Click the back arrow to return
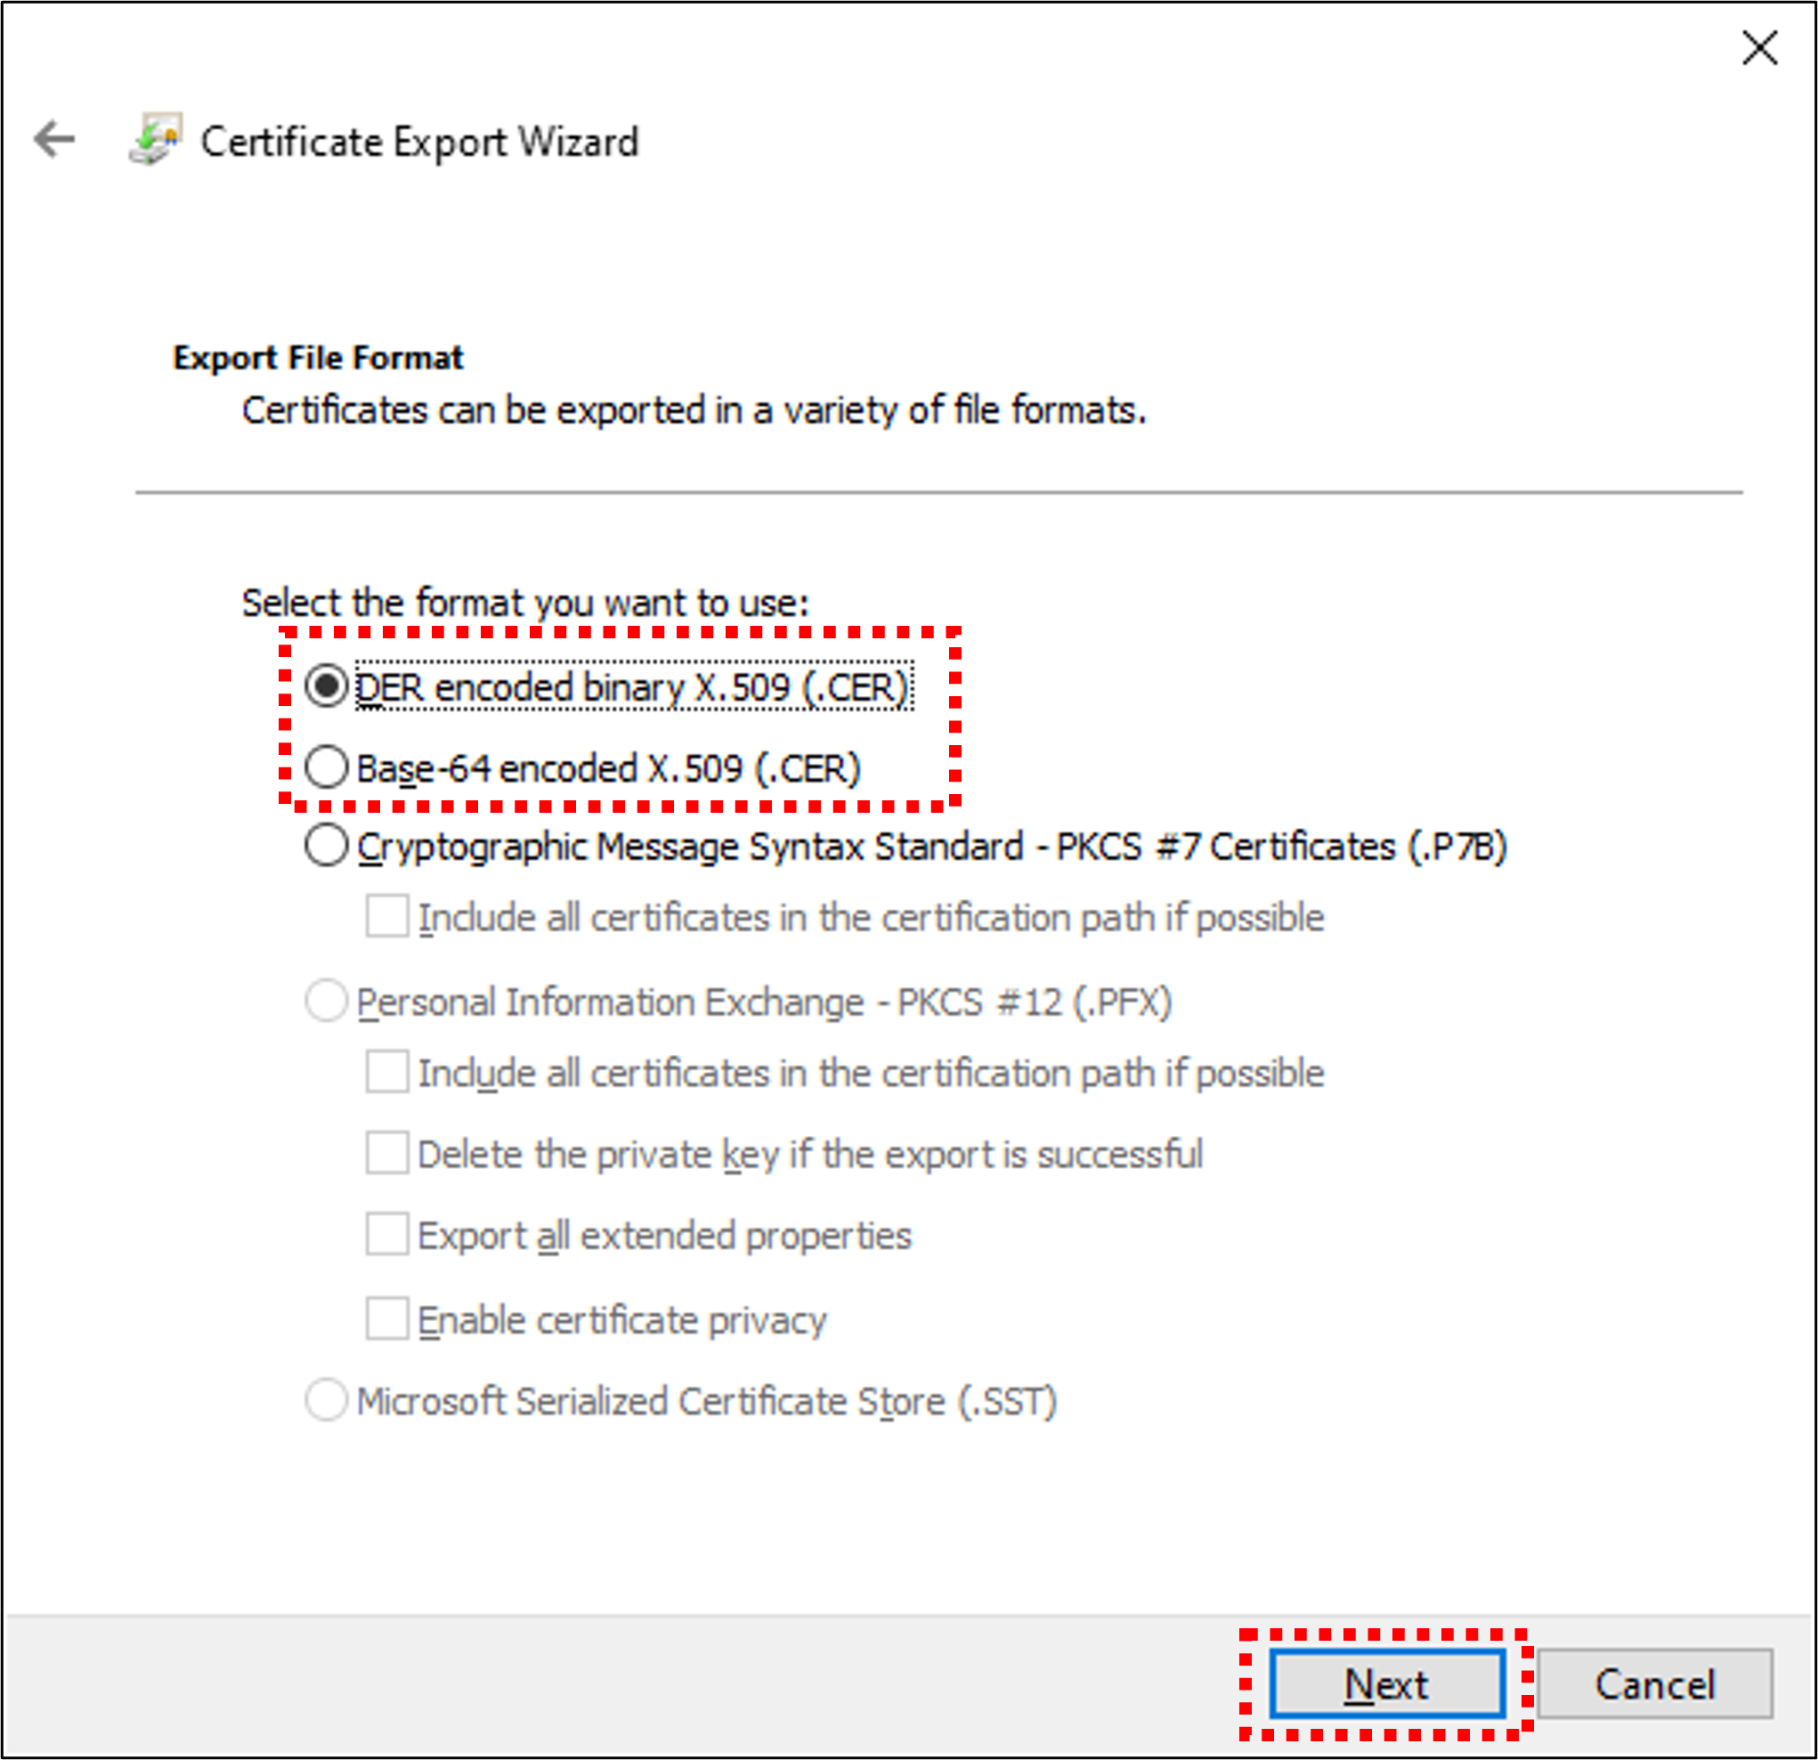Viewport: 1818px width, 1760px height. [x=53, y=139]
